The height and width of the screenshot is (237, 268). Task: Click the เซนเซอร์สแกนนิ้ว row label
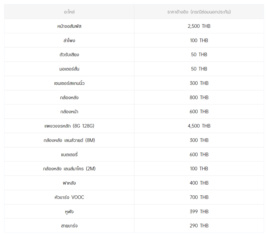coord(69,83)
